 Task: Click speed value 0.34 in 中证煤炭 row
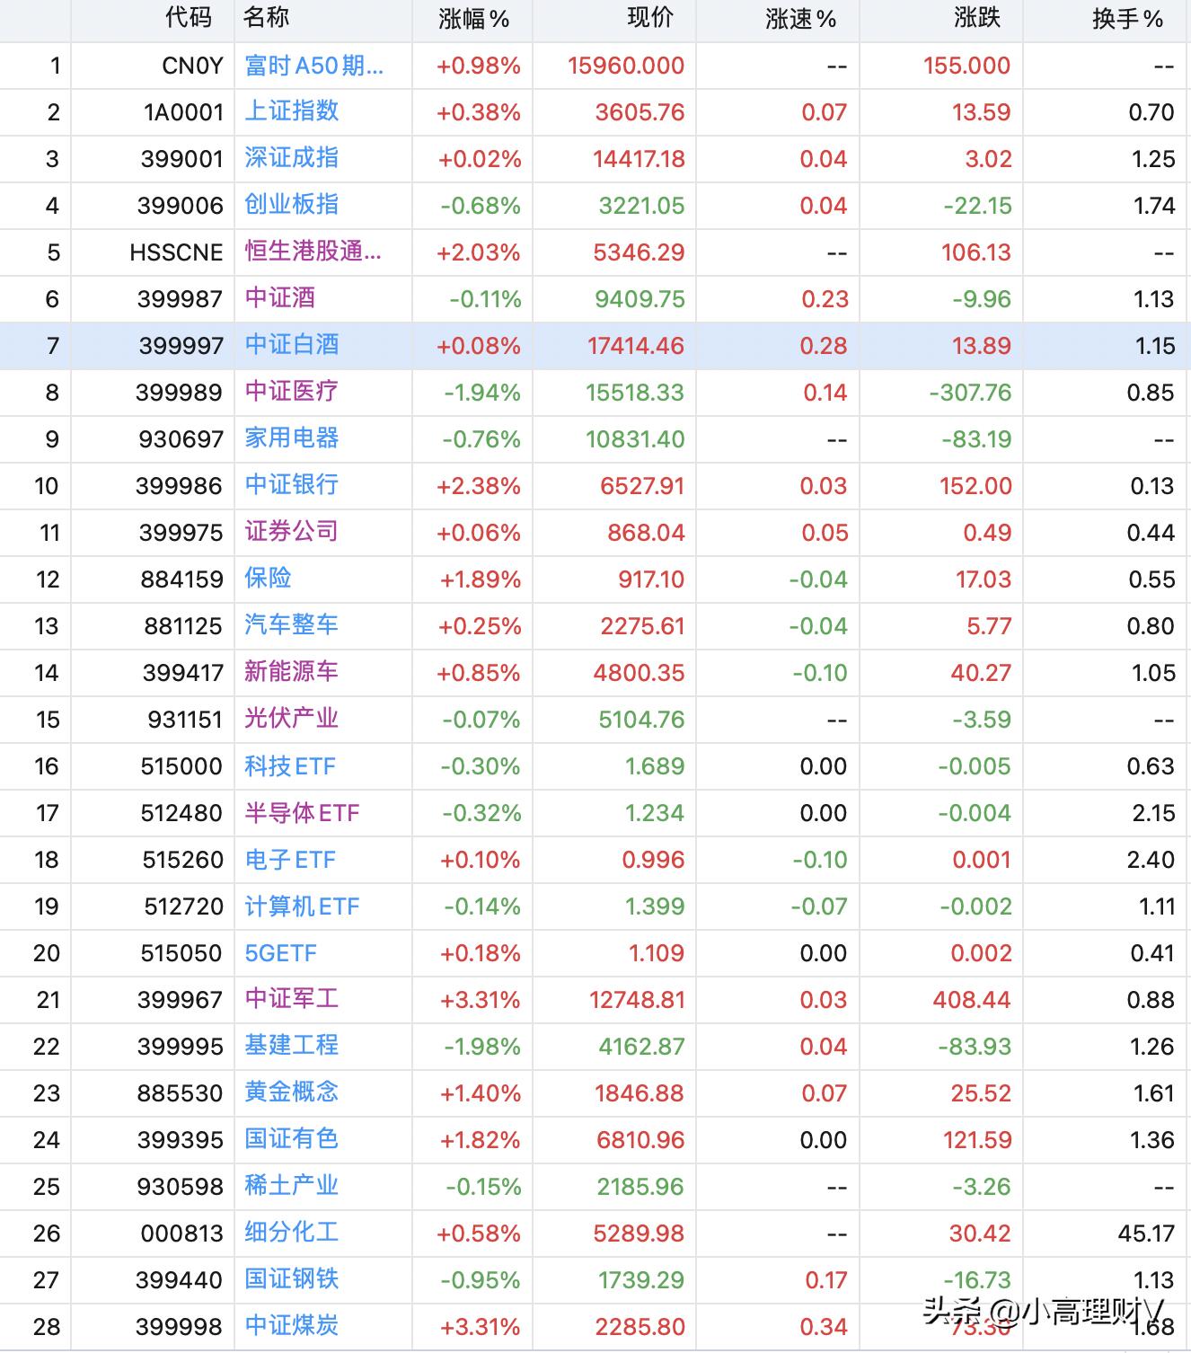click(x=824, y=1327)
